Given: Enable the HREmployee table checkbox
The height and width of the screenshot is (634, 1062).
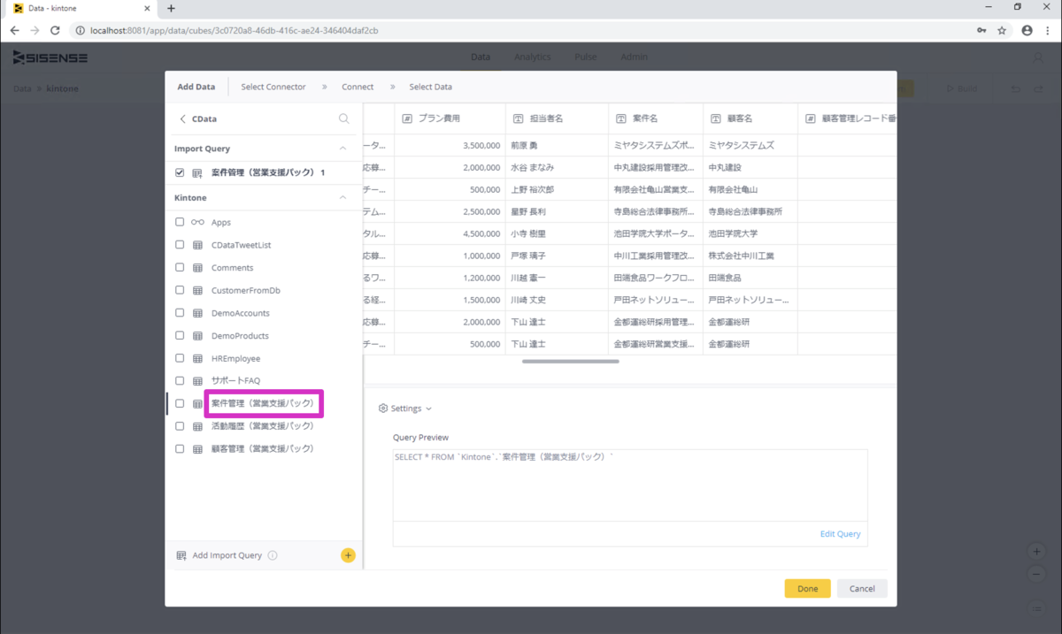Looking at the screenshot, I should 181,358.
